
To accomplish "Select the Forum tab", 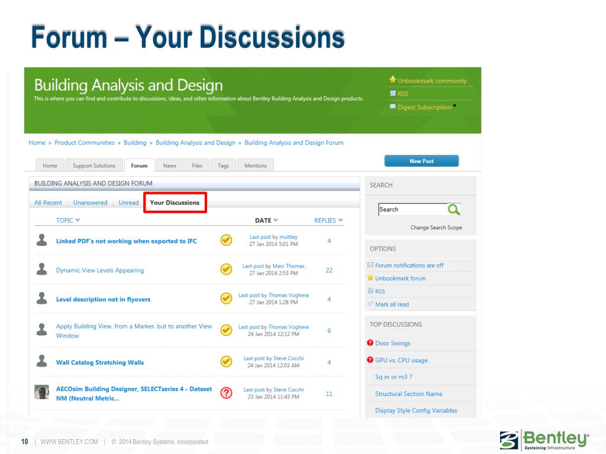I will coord(139,166).
